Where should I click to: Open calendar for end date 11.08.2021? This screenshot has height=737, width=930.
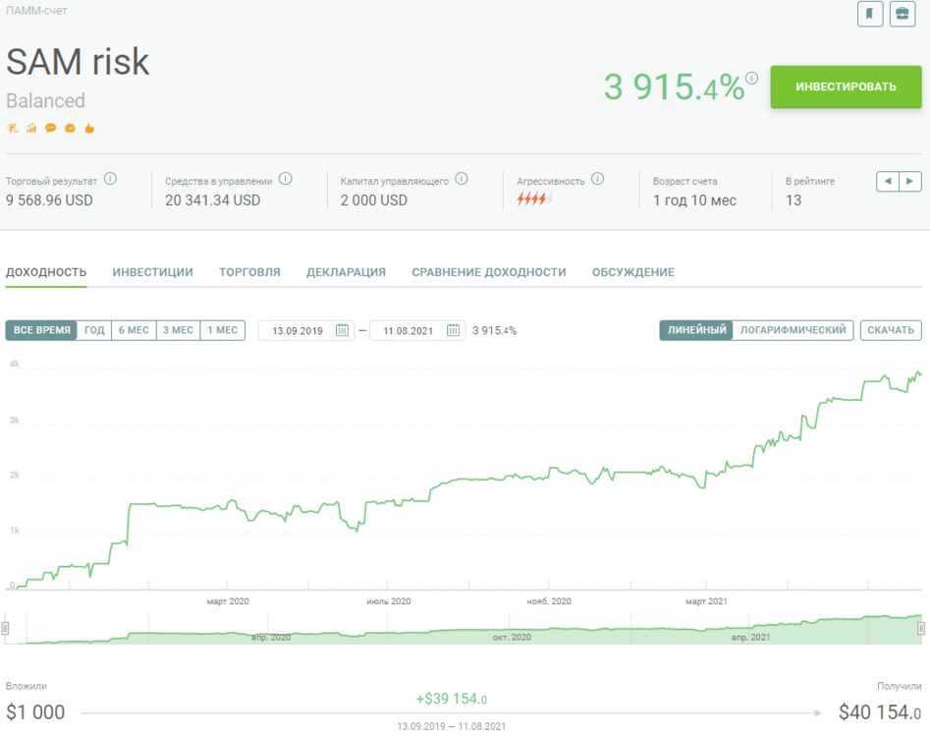point(453,330)
